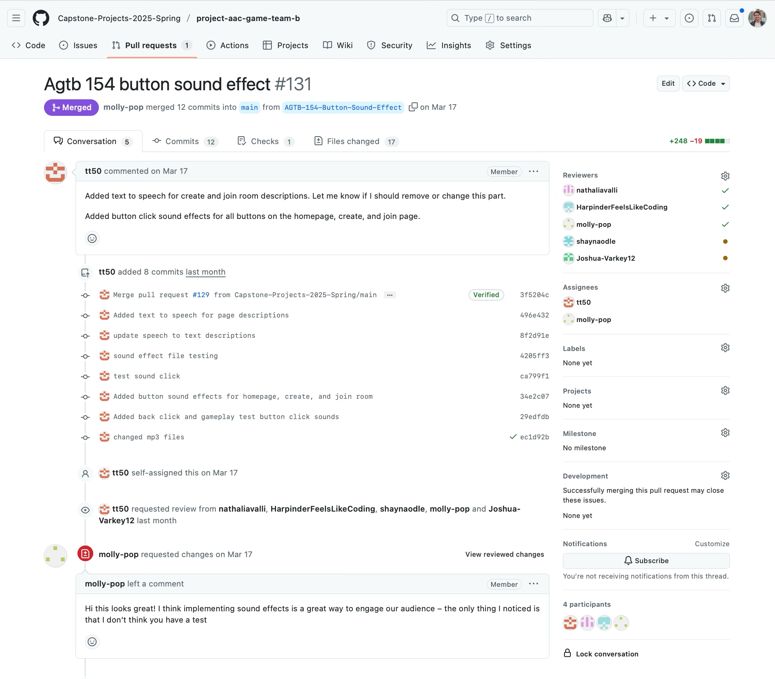Viewport: 775px width, 679px height.
Task: Click View reviewed changes link
Action: [504, 554]
